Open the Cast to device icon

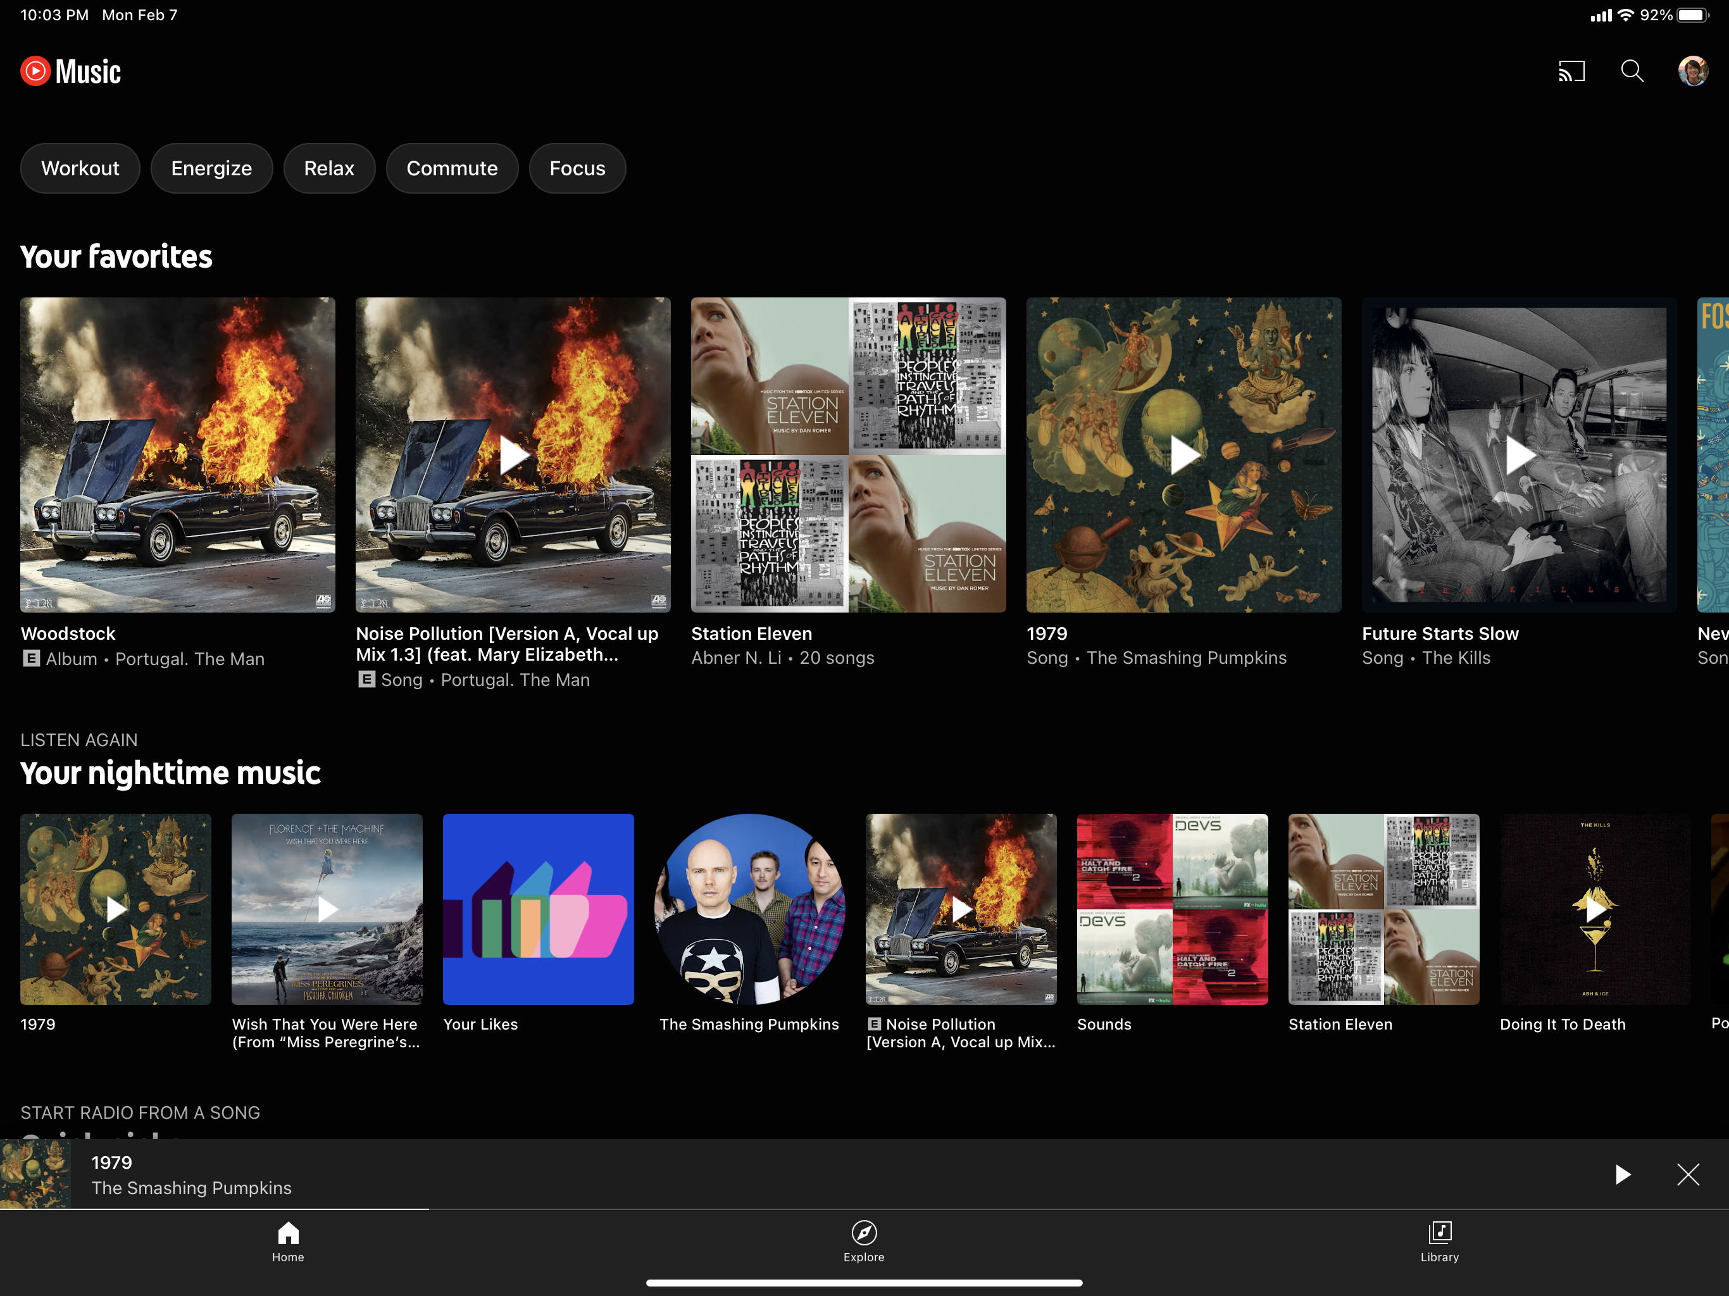point(1571,71)
